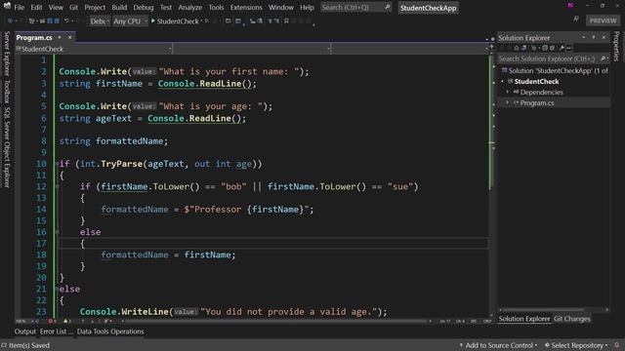This screenshot has width=625, height=351.
Task: Click the errors count icon in editor footer
Action: coord(51,321)
